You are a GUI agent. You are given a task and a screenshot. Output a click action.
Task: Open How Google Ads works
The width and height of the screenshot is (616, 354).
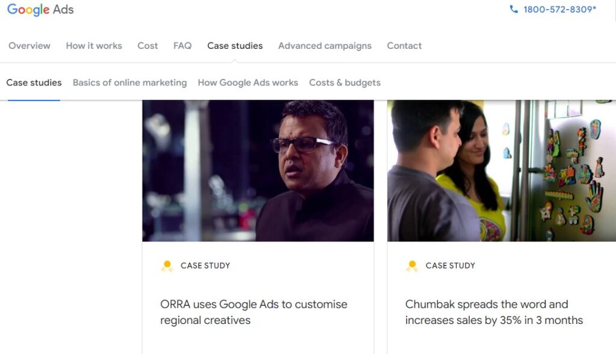(247, 82)
